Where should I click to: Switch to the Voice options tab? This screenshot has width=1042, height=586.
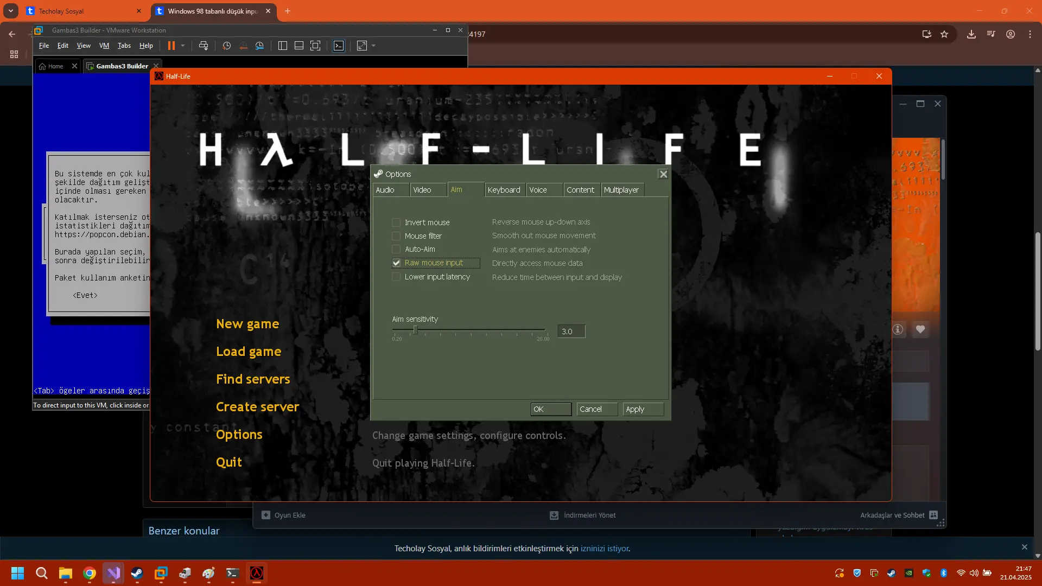coord(544,190)
